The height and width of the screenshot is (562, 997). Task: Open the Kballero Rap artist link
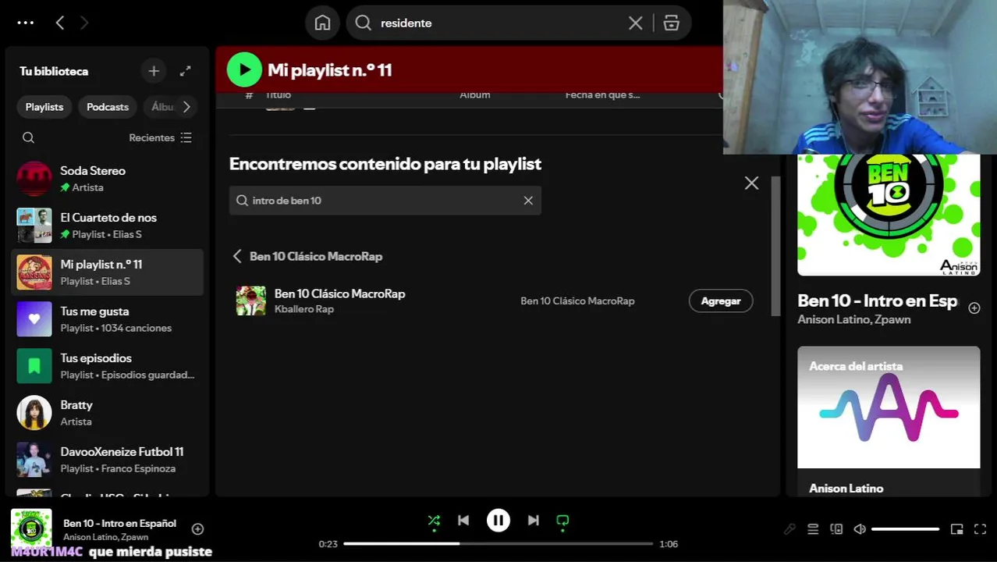(x=303, y=309)
